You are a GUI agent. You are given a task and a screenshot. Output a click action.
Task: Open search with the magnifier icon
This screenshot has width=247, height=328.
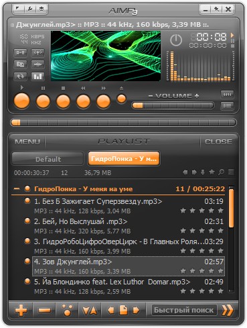[221, 172]
